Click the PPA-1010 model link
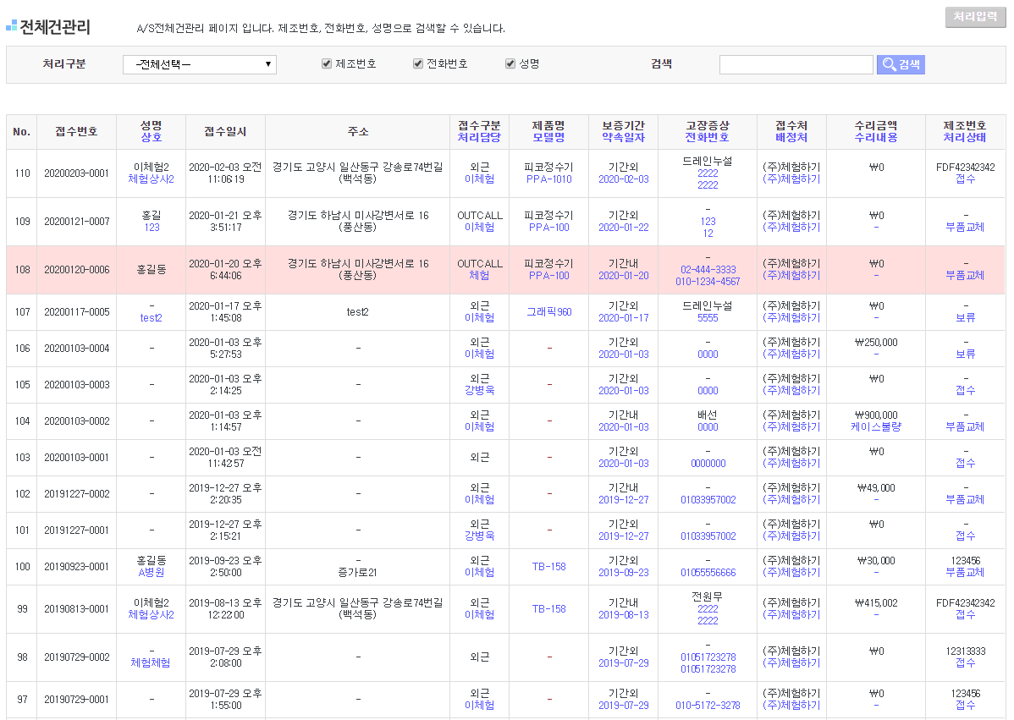 [548, 179]
